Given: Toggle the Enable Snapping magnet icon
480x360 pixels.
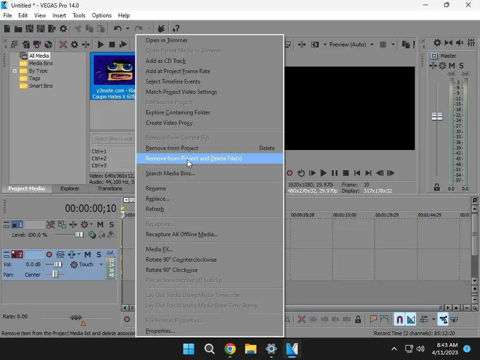Looking at the screenshot, I should (399, 320).
